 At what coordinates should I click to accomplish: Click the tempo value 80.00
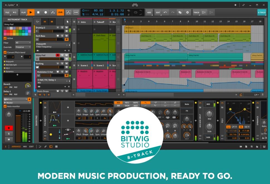(x=98, y=11)
